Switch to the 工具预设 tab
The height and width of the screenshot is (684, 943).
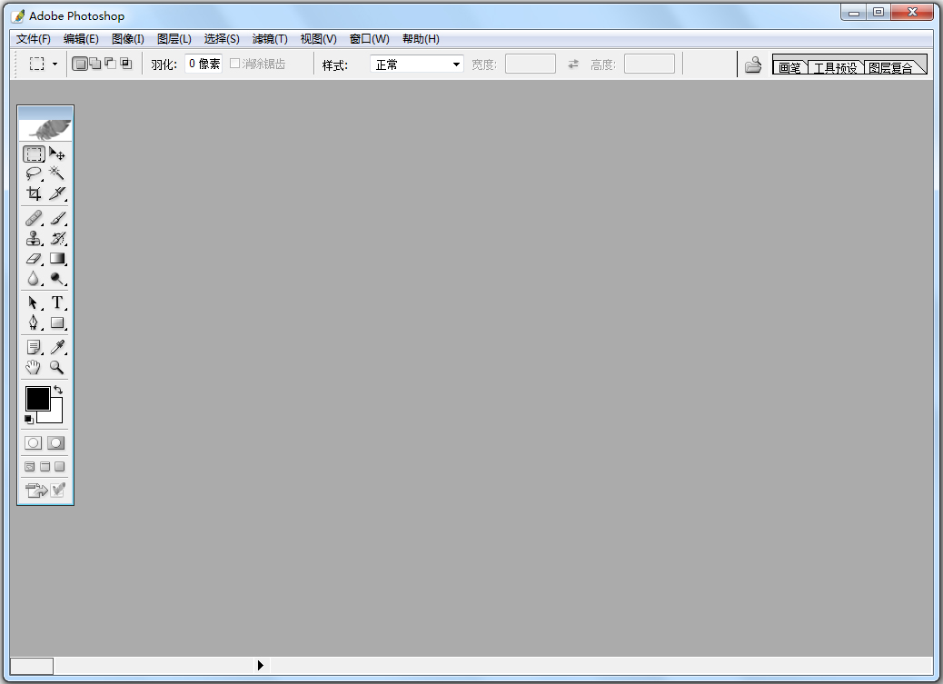tap(835, 67)
